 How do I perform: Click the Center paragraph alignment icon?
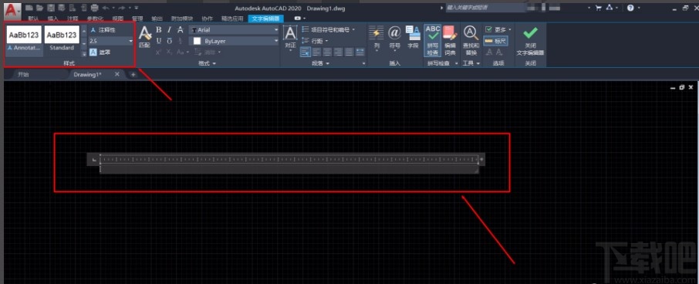pos(327,52)
